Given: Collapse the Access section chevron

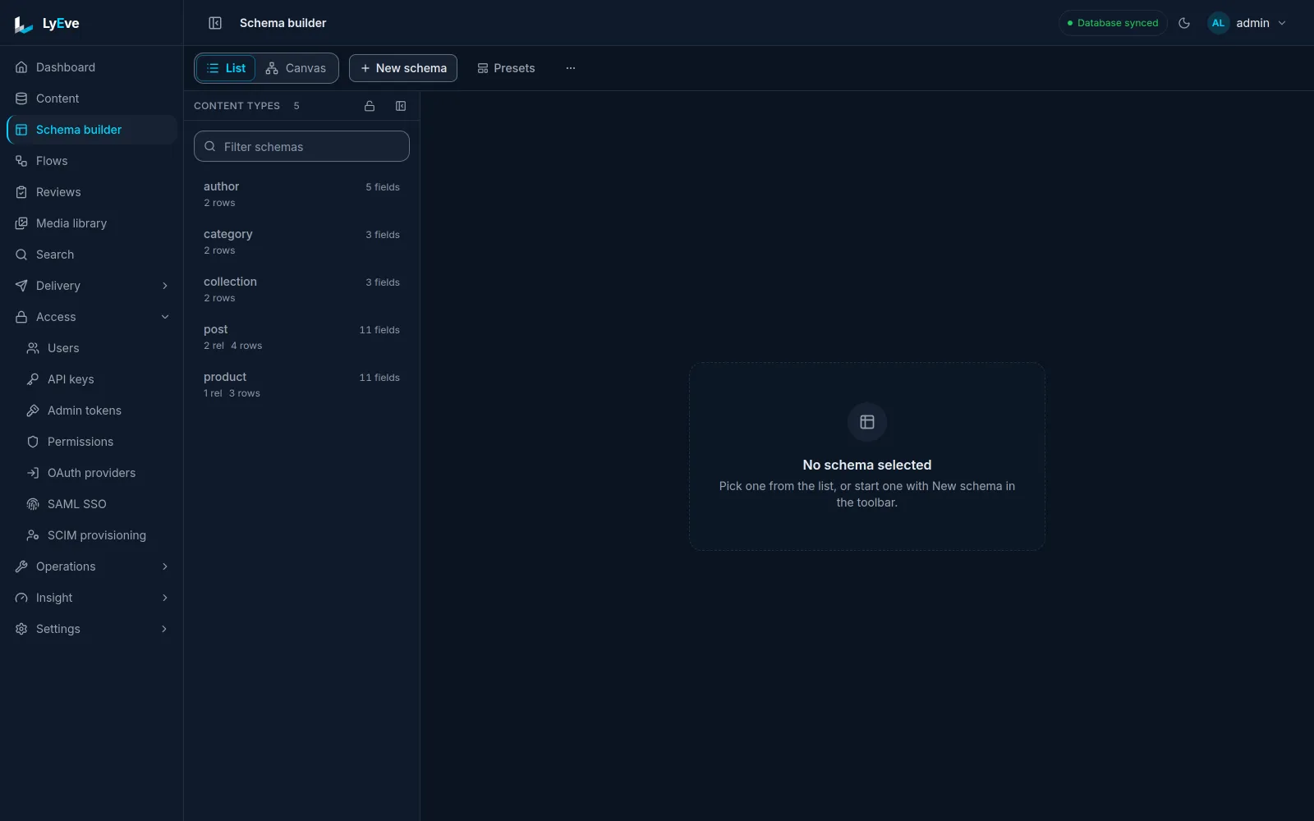Looking at the screenshot, I should [165, 317].
